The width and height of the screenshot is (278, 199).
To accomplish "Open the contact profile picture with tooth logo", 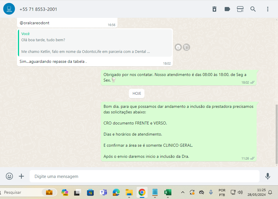I will [x=9, y=9].
